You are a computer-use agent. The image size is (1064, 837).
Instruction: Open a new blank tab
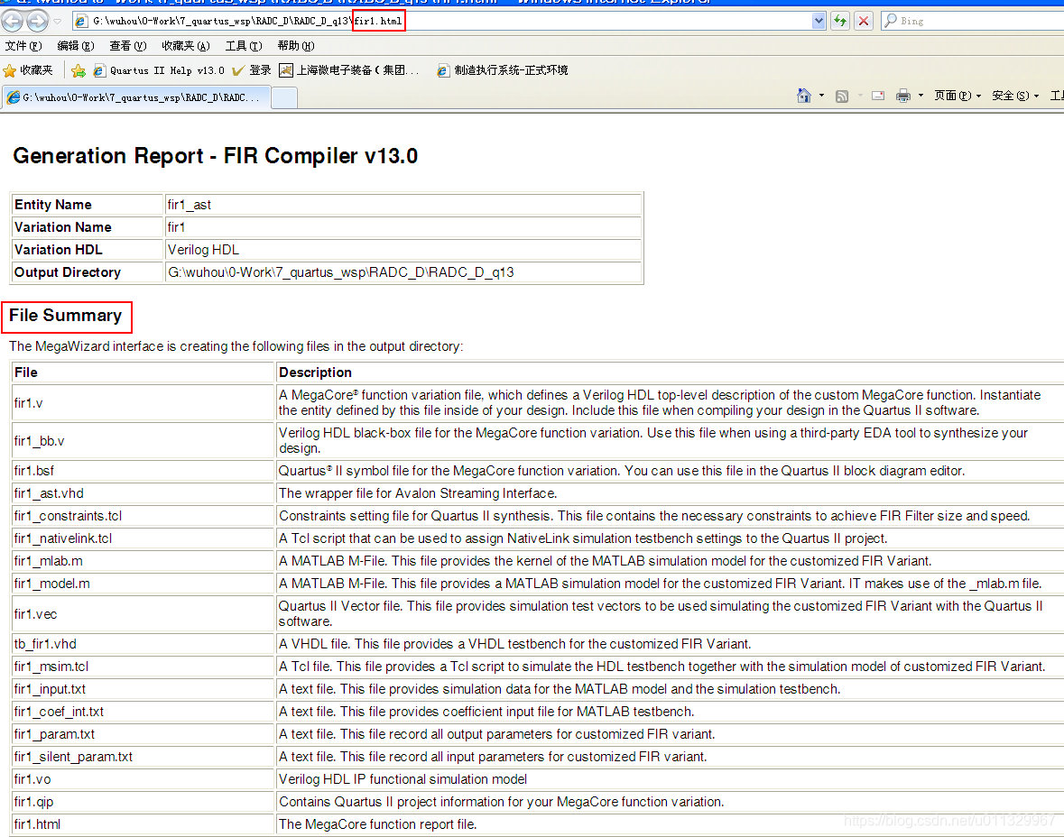coord(284,97)
